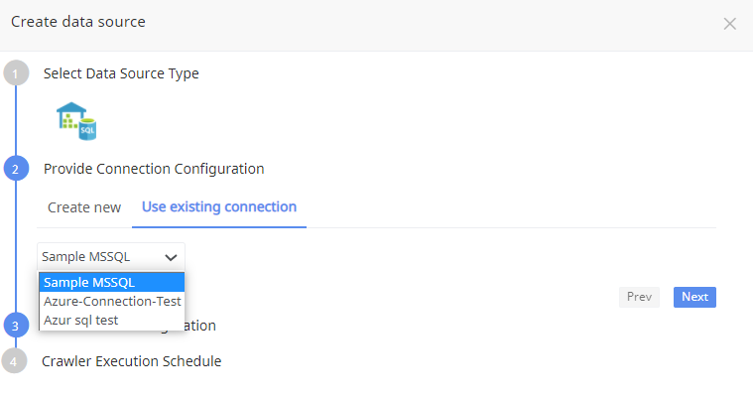Click the Prev button
The height and width of the screenshot is (401, 753).
coord(639,297)
